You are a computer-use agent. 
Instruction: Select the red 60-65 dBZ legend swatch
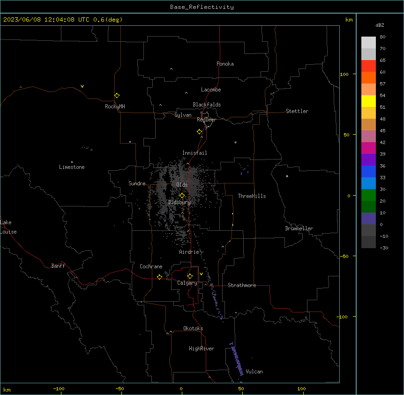click(368, 66)
